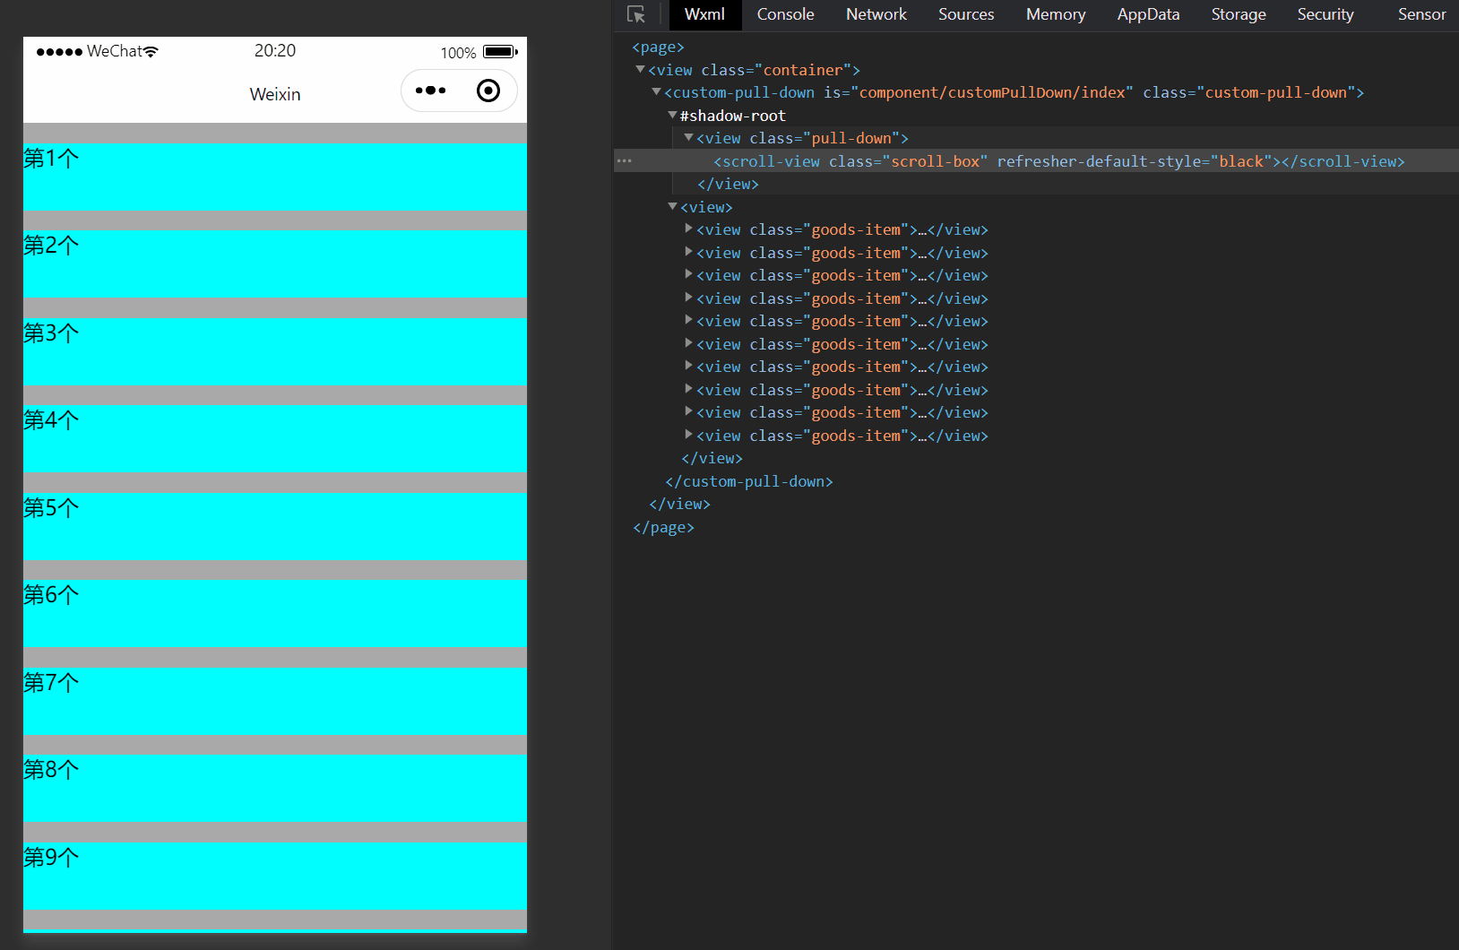The width and height of the screenshot is (1459, 950).
Task: Expand the eighth goods-item view node
Action: [x=688, y=389]
